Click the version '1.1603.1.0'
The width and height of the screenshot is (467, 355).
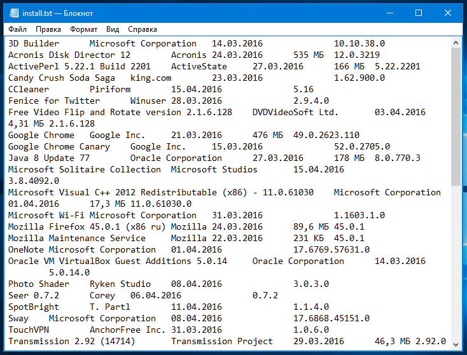coord(359,215)
